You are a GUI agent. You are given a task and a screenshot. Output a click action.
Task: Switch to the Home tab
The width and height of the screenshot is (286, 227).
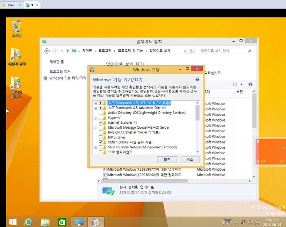tap(11, 5)
